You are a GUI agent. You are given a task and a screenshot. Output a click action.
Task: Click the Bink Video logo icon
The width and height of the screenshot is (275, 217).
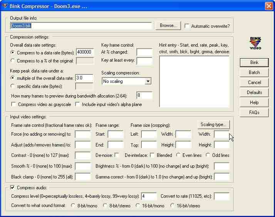(255, 43)
